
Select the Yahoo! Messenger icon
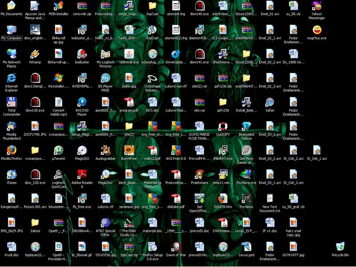click(318, 7)
